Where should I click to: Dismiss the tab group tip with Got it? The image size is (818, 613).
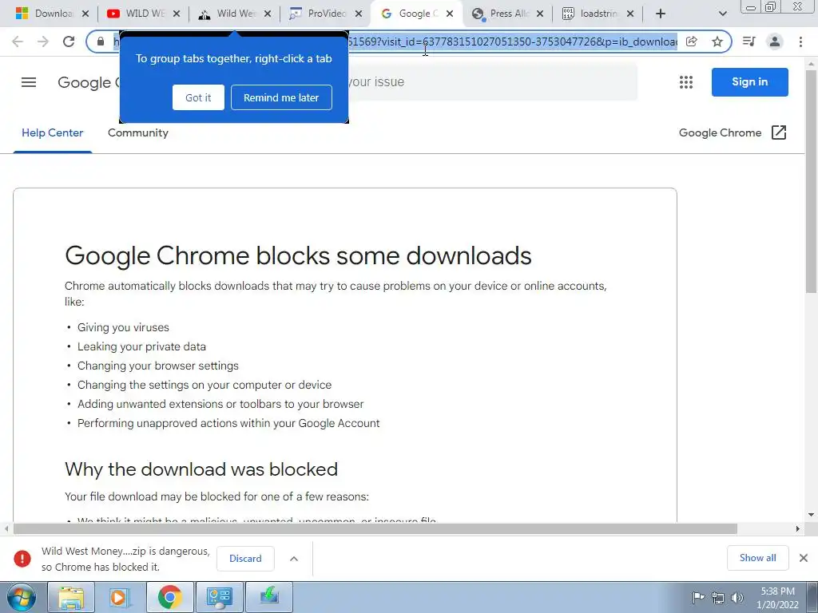click(198, 97)
